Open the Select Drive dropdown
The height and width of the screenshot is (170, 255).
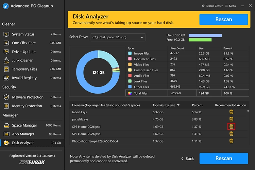point(118,37)
